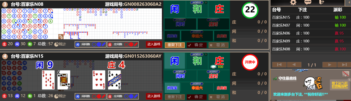Go to the previous page of bet history

coord(294,65)
